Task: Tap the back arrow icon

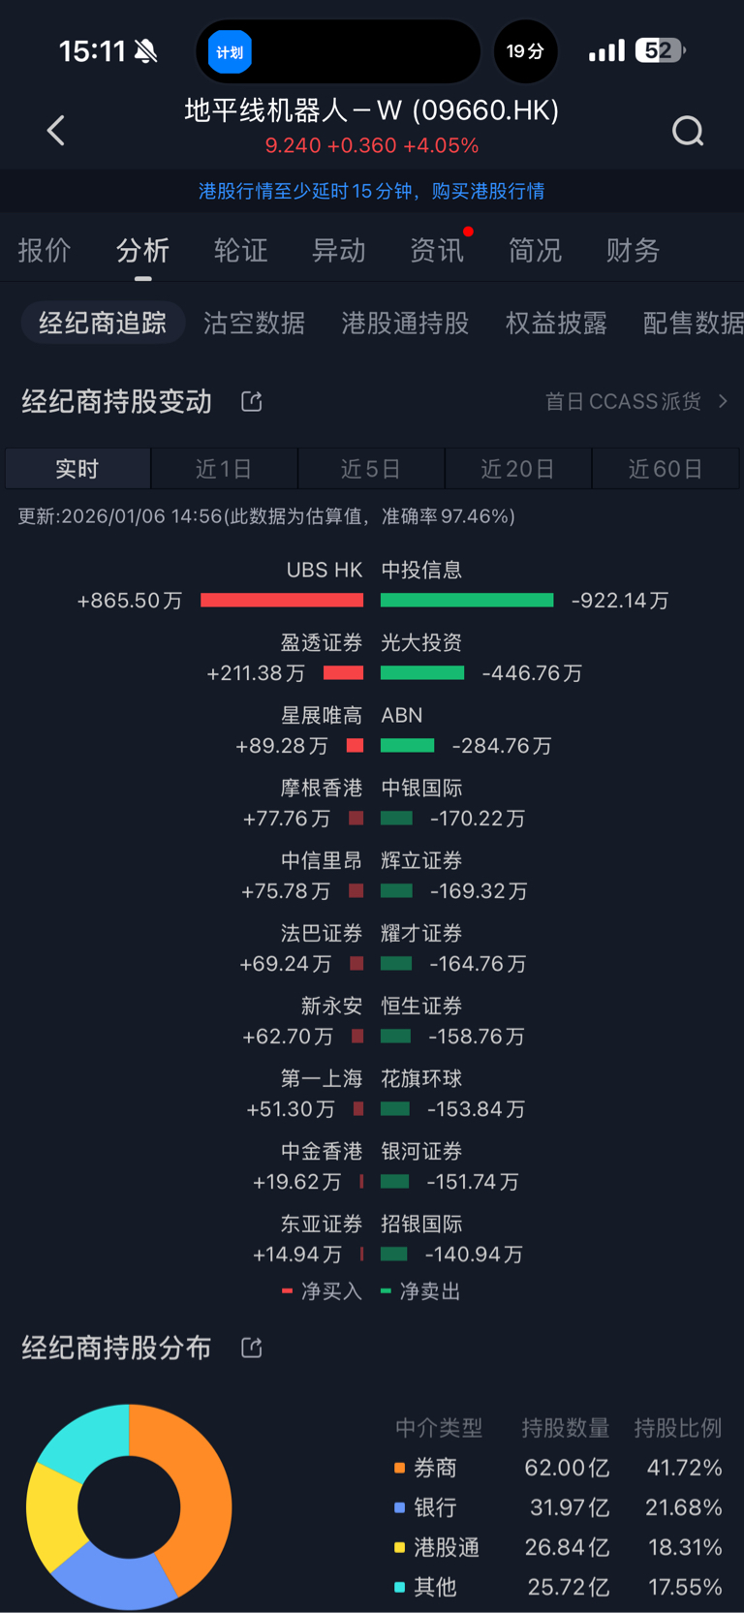Action: pos(56,131)
